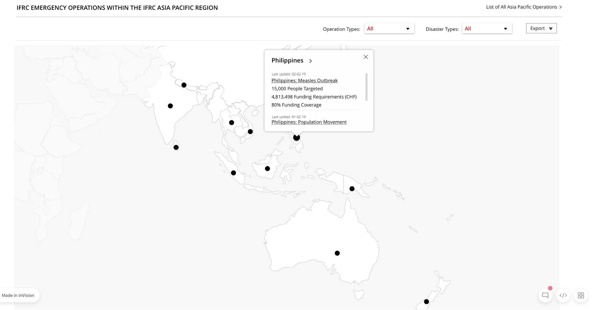Open the Philippines: Population Movement report
The image size is (592, 310).
(309, 122)
